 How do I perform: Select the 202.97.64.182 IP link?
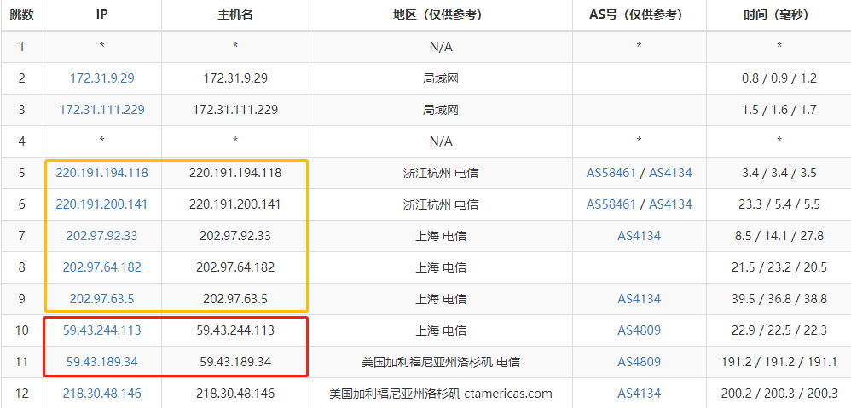pyautogui.click(x=101, y=267)
